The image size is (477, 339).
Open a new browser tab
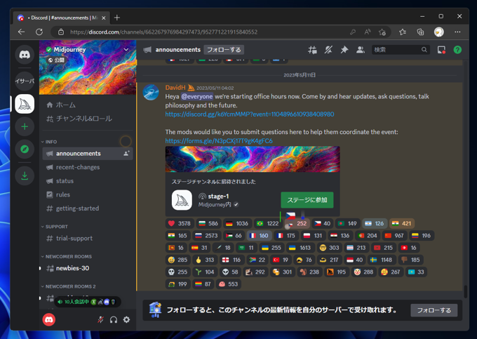coord(117,18)
